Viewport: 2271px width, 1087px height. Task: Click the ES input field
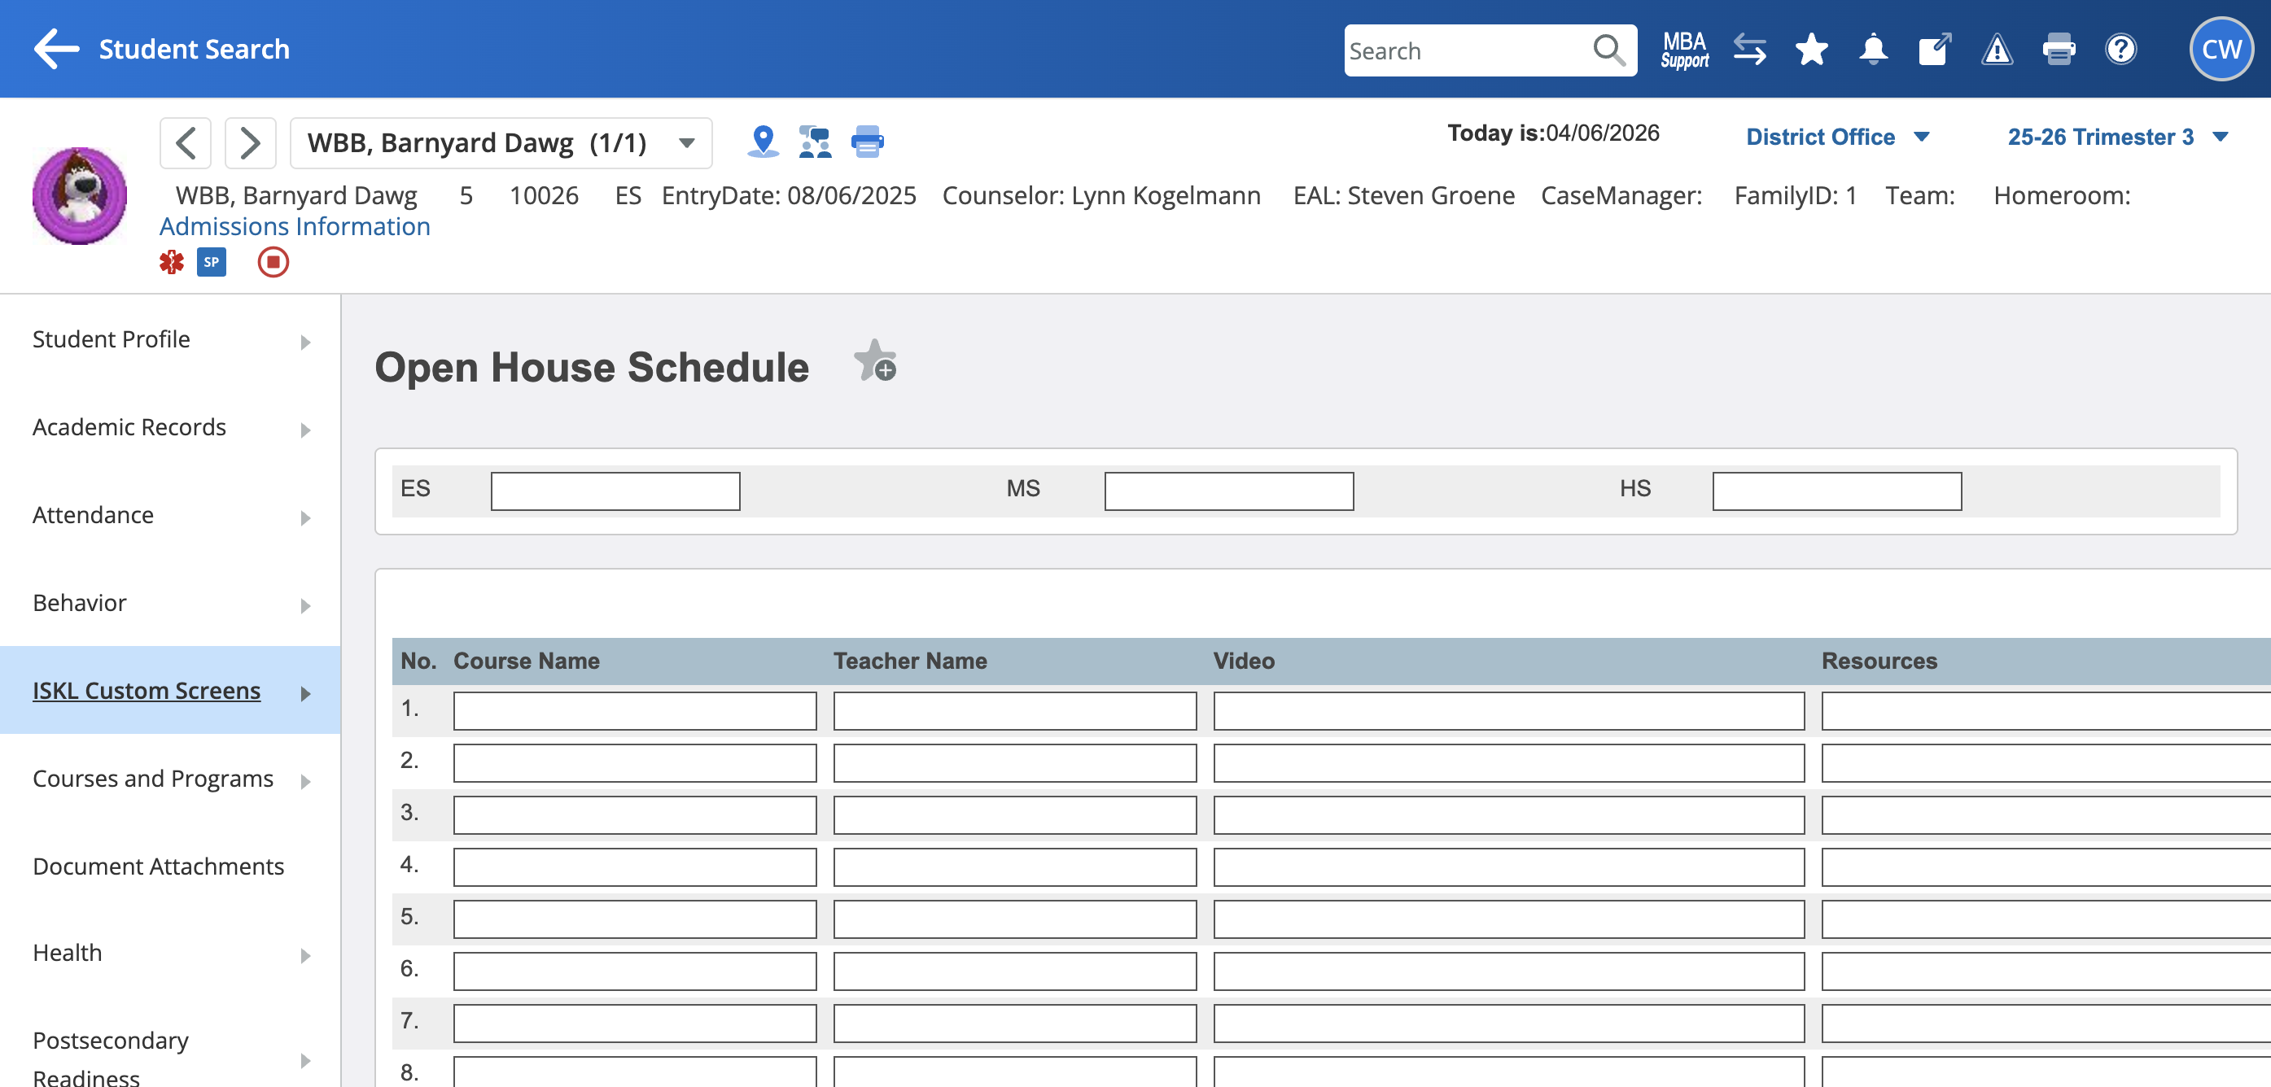[x=615, y=491]
